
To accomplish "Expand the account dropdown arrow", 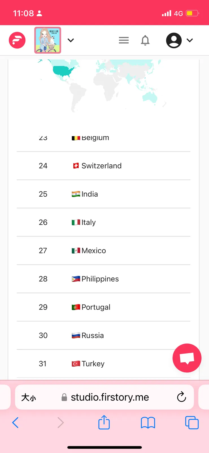I will [190, 40].
